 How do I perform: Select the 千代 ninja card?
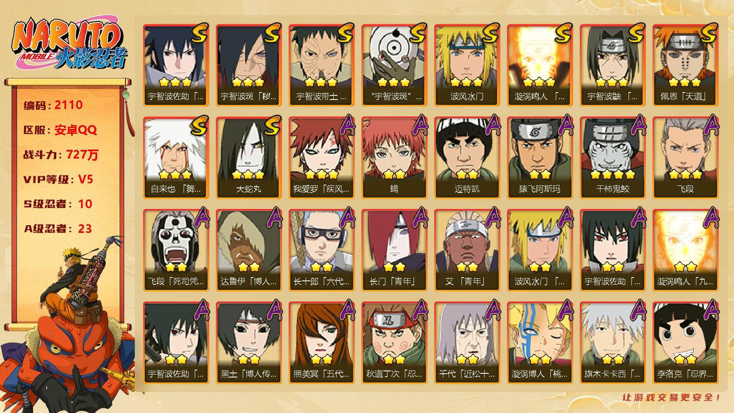click(x=467, y=343)
